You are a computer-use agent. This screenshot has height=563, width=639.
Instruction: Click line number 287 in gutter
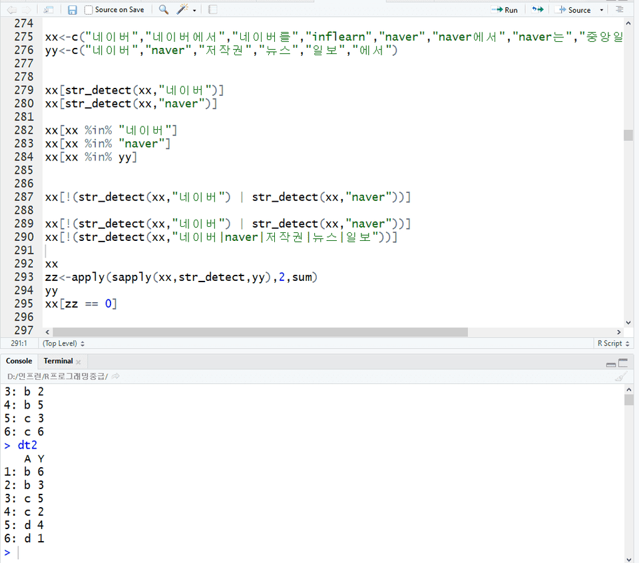pos(24,197)
